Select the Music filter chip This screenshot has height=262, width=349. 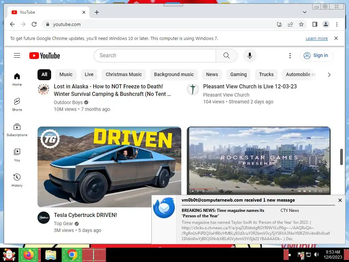pyautogui.click(x=66, y=74)
